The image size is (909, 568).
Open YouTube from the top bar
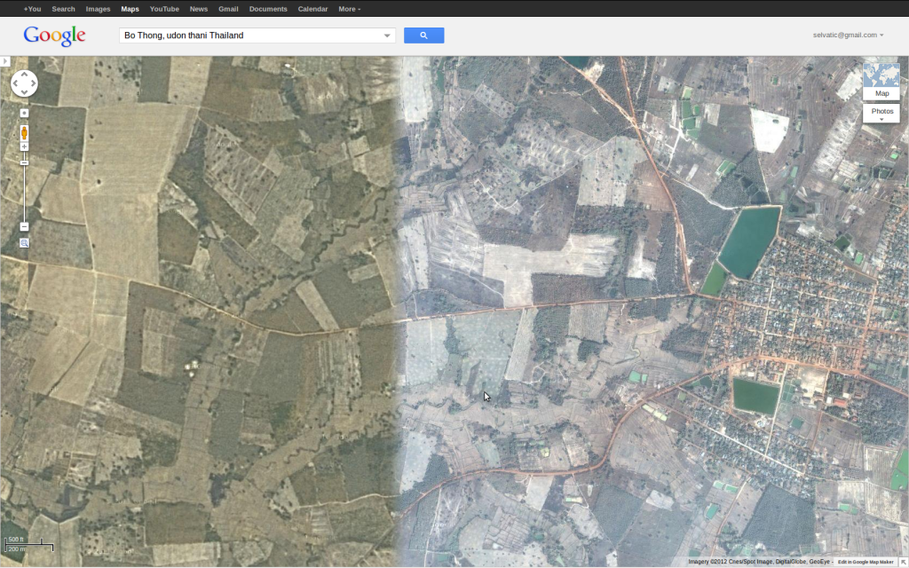pos(164,9)
